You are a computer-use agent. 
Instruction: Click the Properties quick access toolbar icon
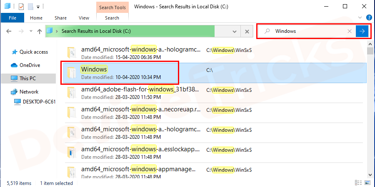click(21, 6)
